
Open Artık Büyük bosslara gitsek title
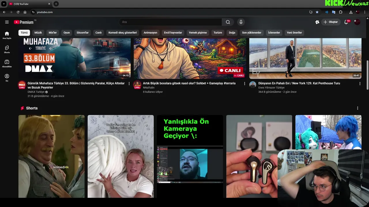(x=189, y=83)
